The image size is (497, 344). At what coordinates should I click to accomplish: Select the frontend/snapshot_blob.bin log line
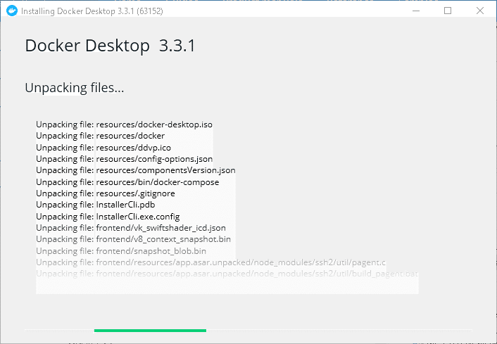[x=121, y=251]
